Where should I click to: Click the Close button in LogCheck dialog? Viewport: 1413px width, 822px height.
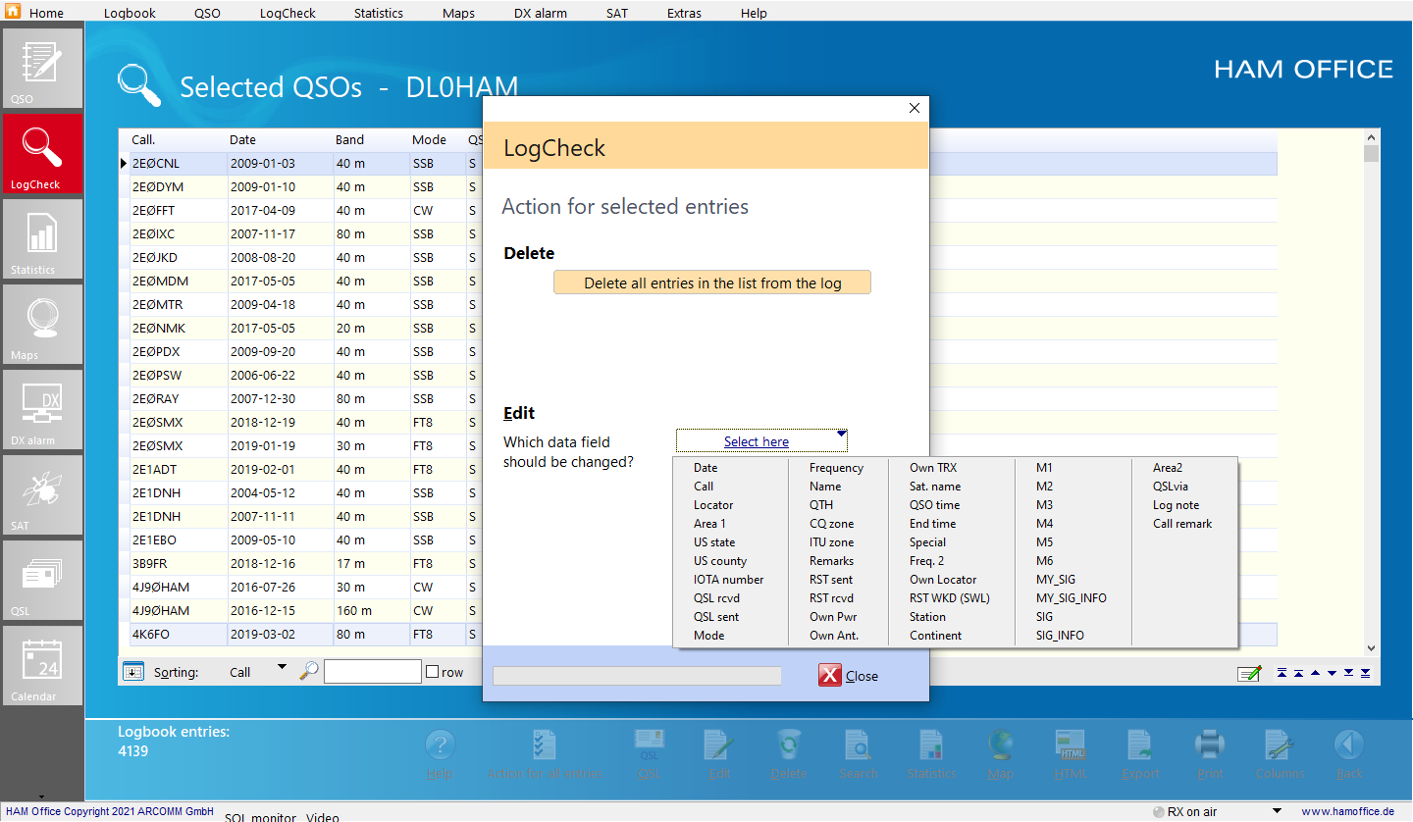(x=849, y=675)
